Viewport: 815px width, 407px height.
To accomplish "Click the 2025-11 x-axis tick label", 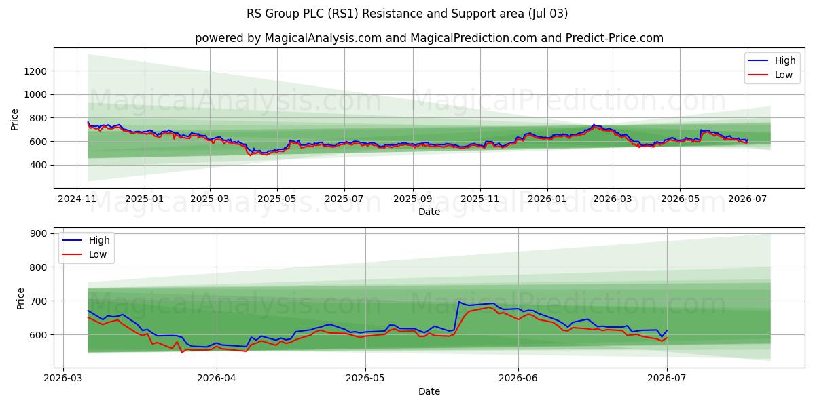I will tap(479, 199).
